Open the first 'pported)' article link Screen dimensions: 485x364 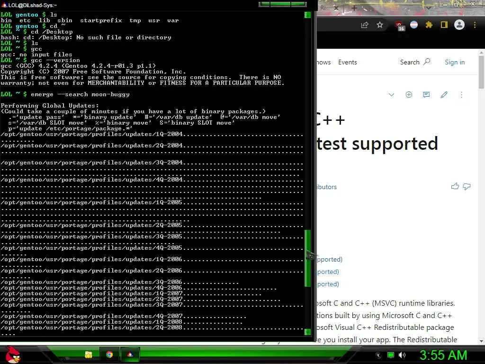[x=330, y=259]
